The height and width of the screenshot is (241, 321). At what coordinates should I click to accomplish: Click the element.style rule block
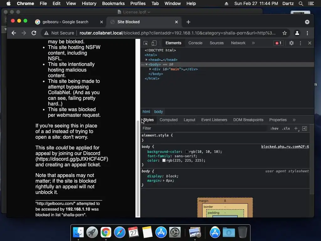(x=225, y=138)
